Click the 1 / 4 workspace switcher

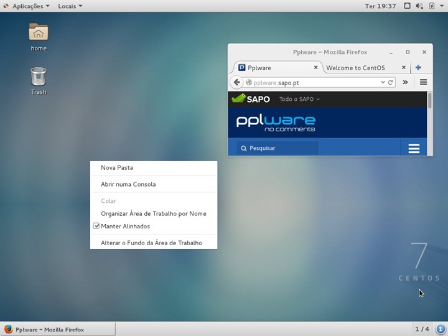pos(422,329)
